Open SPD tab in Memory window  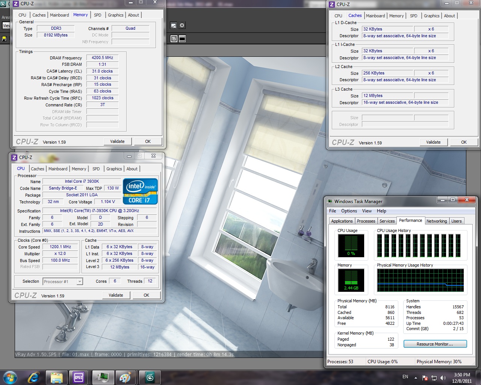click(x=97, y=15)
